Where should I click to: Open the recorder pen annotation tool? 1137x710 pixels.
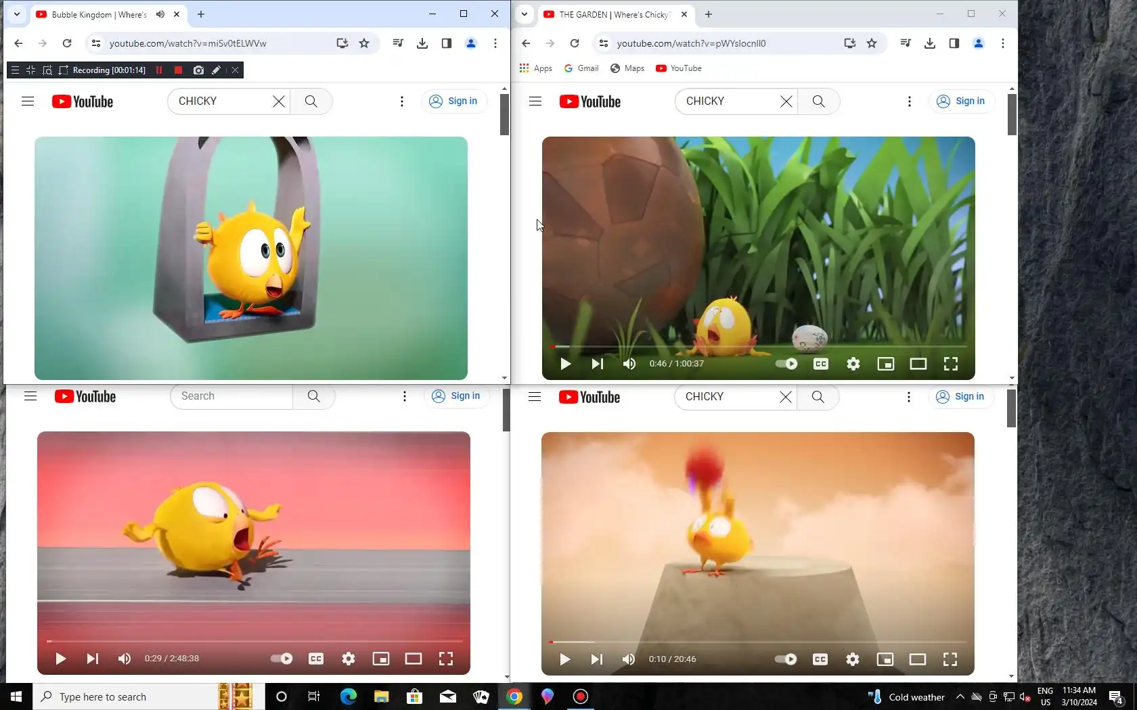pos(216,70)
